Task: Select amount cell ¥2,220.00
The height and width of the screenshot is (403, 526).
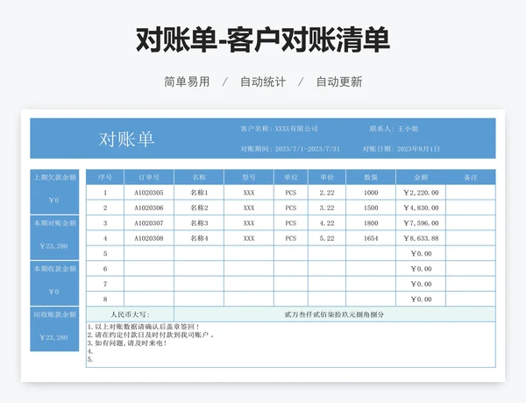Action: pos(421,193)
